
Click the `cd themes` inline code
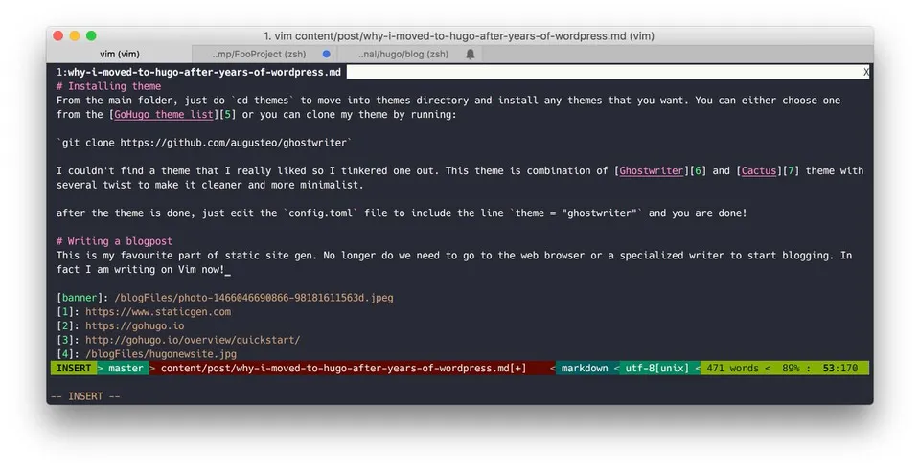pyautogui.click(x=263, y=101)
